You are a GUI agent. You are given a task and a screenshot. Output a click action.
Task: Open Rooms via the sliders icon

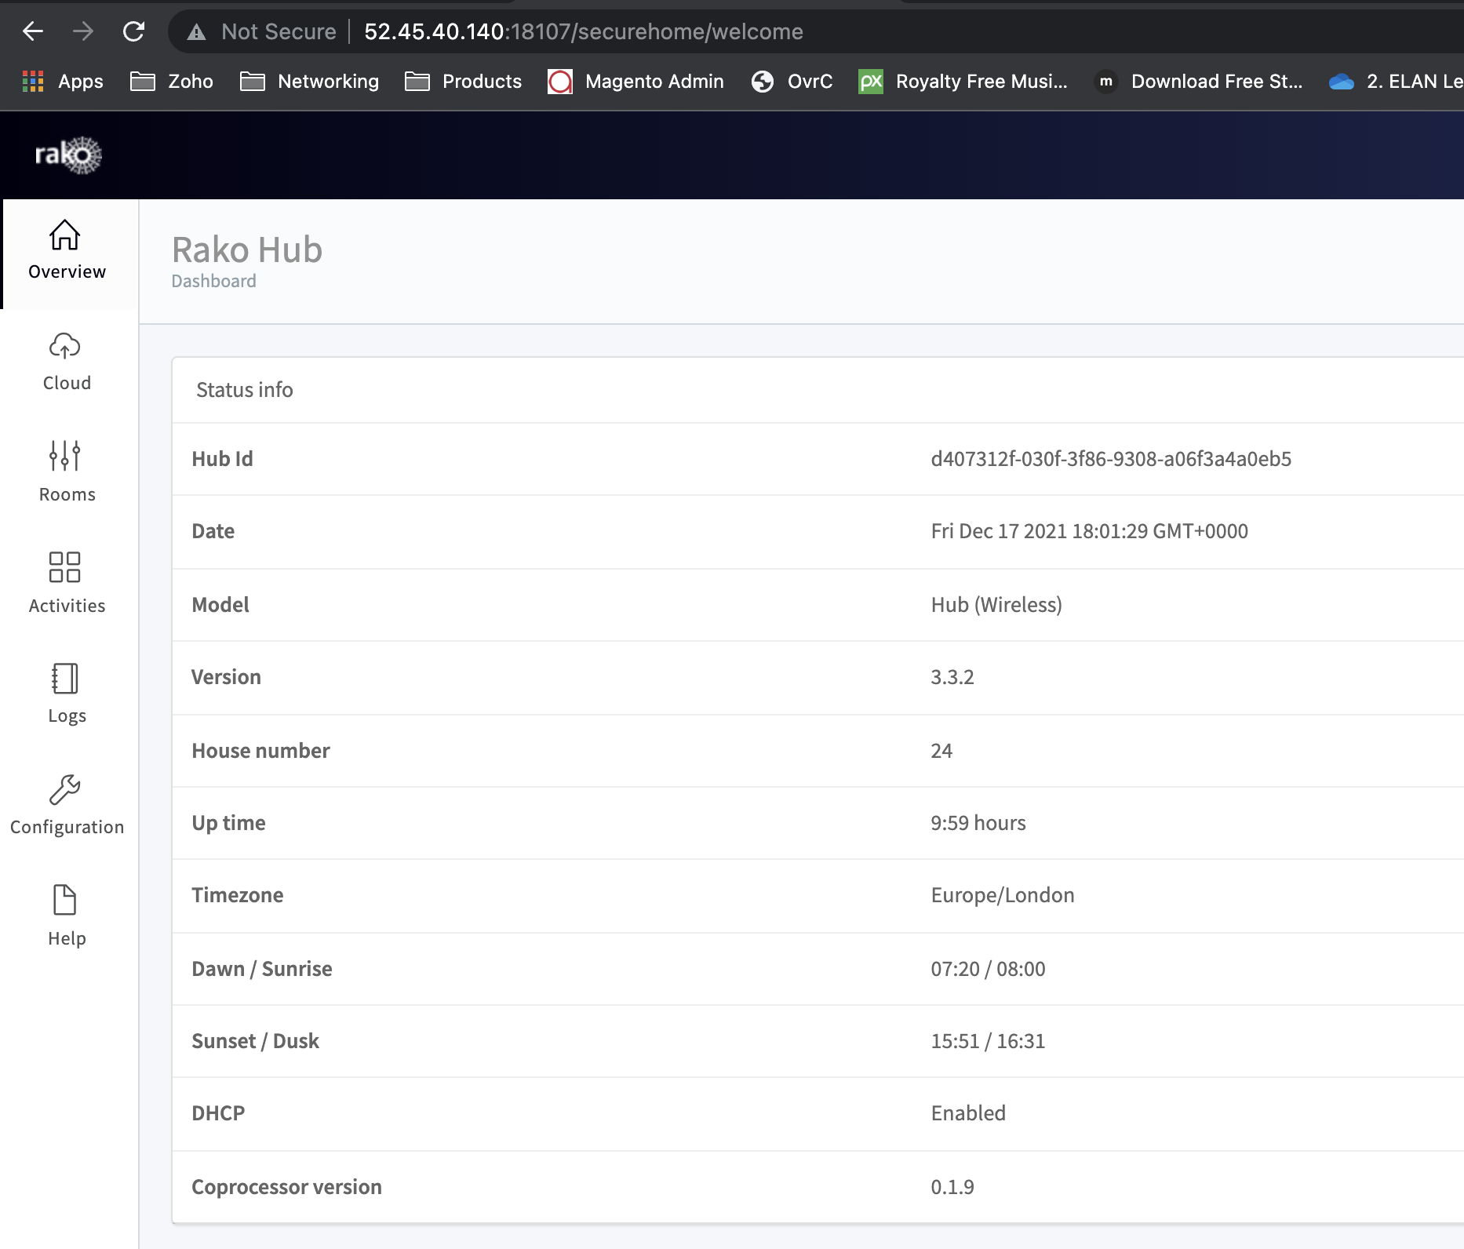tap(64, 456)
